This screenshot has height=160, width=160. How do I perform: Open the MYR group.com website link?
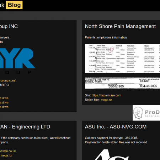[x=8, y=81]
